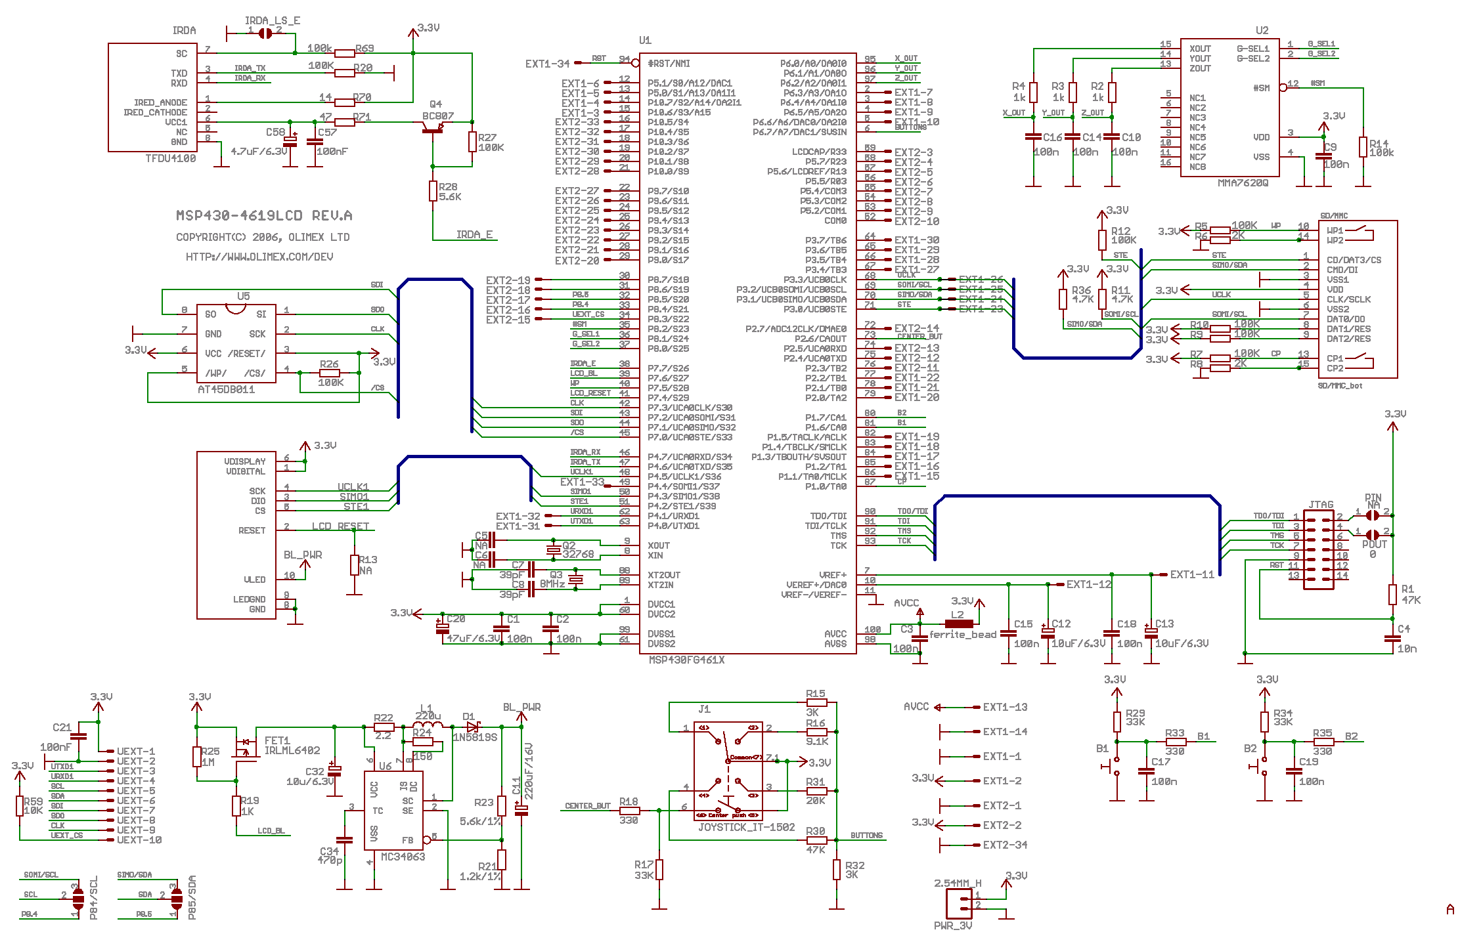Click the XT2OUT pin label on U1
This screenshot has height=936, width=1460.
click(664, 575)
